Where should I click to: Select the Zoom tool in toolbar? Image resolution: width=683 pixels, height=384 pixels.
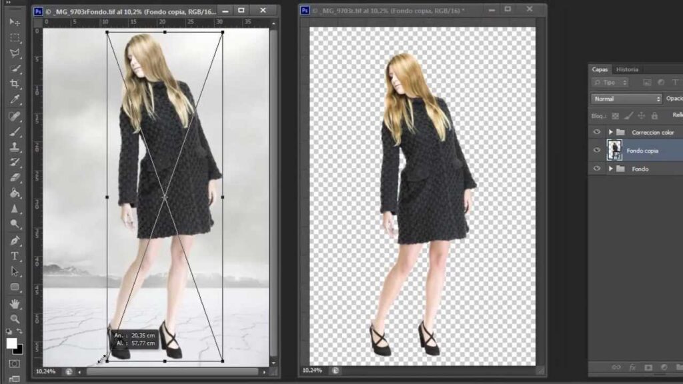pos(15,319)
